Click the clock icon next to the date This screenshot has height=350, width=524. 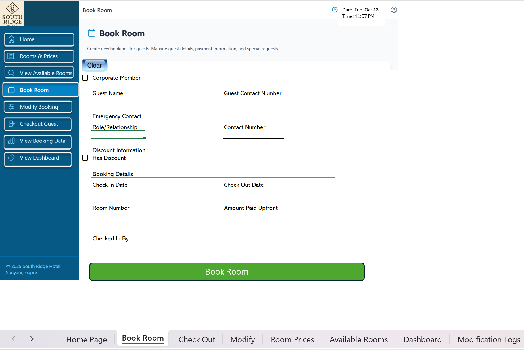point(335,10)
